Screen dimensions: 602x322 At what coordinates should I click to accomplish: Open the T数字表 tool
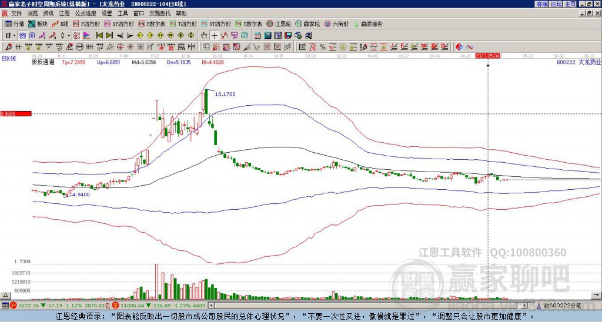point(249,24)
